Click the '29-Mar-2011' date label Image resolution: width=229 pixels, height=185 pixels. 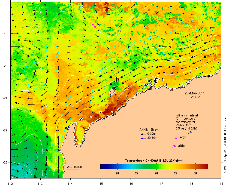195,93
